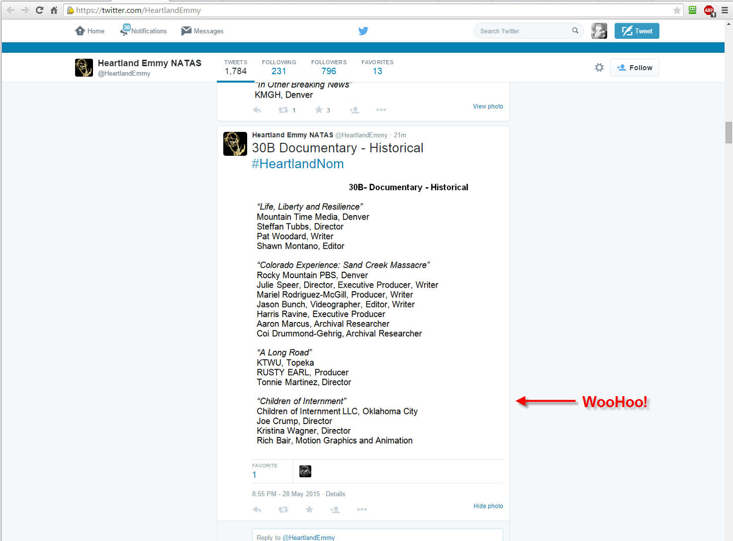Click scrollbar up arrow
Viewport: 733px width, 541px height.
pyautogui.click(x=729, y=23)
